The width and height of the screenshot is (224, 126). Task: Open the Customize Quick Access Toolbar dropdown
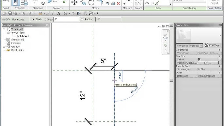click(x=97, y=13)
